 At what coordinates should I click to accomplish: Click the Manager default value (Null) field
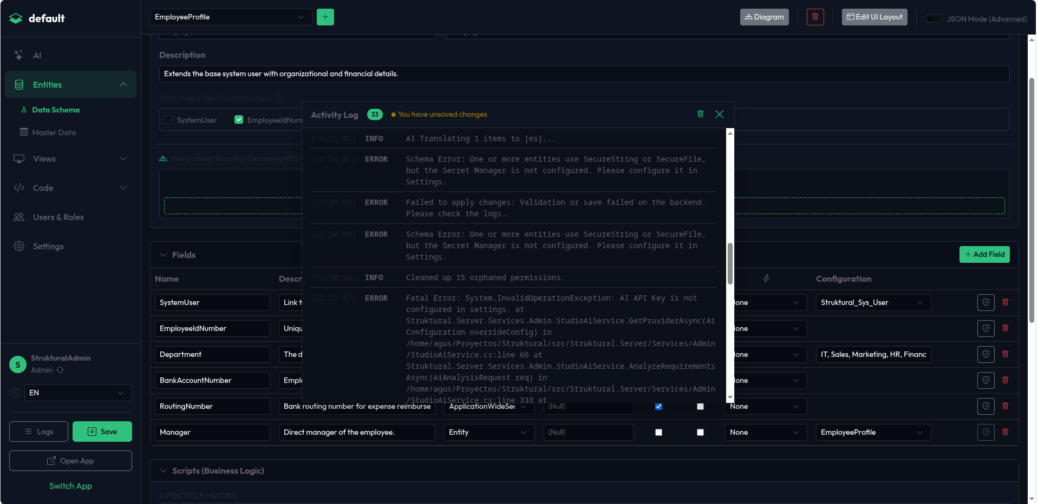[589, 432]
